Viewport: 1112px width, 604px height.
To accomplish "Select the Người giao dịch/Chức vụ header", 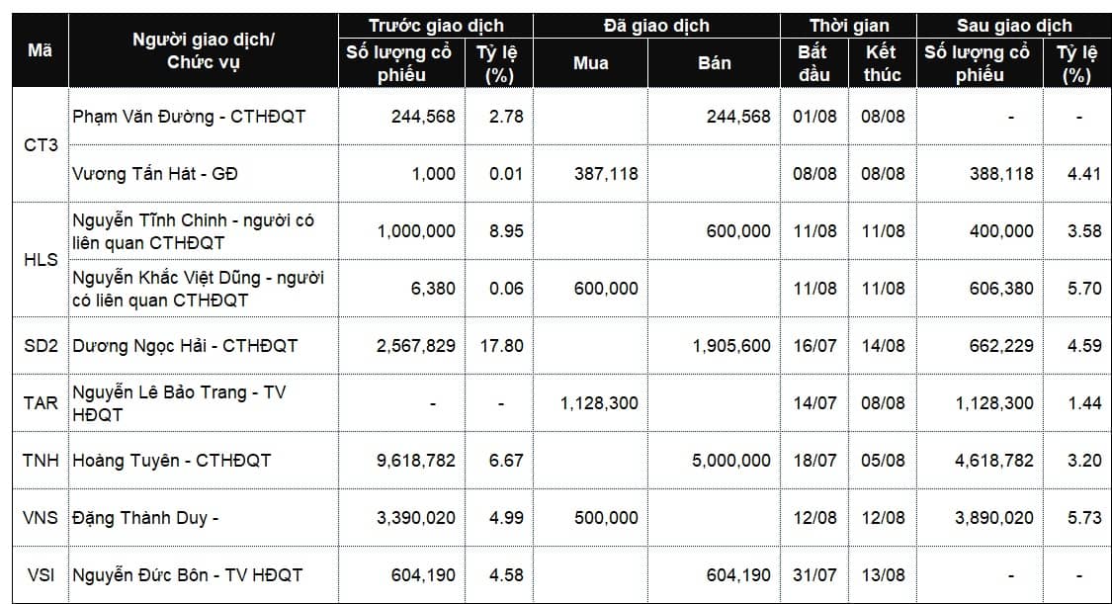I will [x=204, y=50].
